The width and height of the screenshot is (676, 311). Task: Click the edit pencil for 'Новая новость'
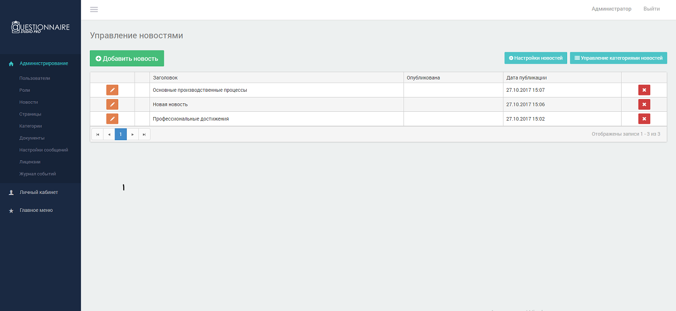tap(112, 104)
